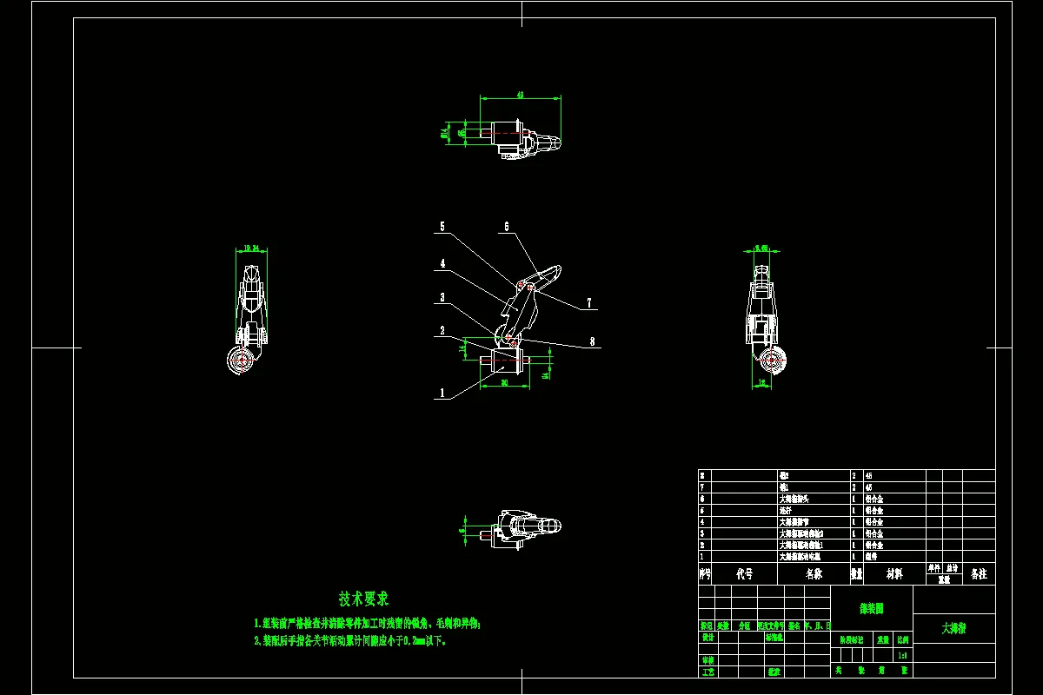This screenshot has width=1043, height=695.
Task: Select the left side view drawing
Action: point(246,321)
